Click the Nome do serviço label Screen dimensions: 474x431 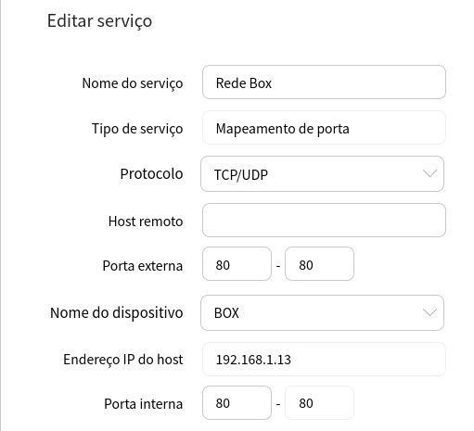tap(133, 83)
